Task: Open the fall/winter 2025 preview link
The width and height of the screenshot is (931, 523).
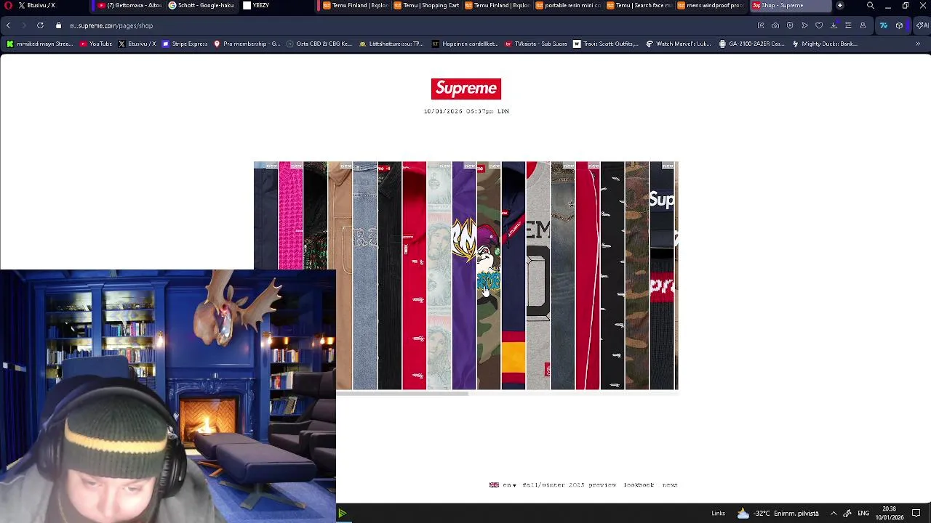Action: coord(569,485)
